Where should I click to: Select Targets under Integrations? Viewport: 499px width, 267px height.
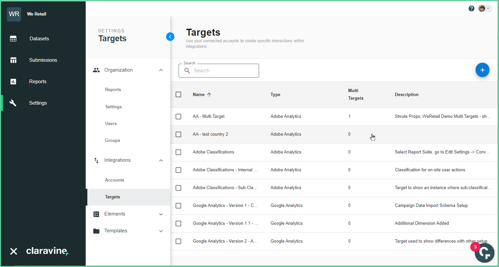coord(112,197)
